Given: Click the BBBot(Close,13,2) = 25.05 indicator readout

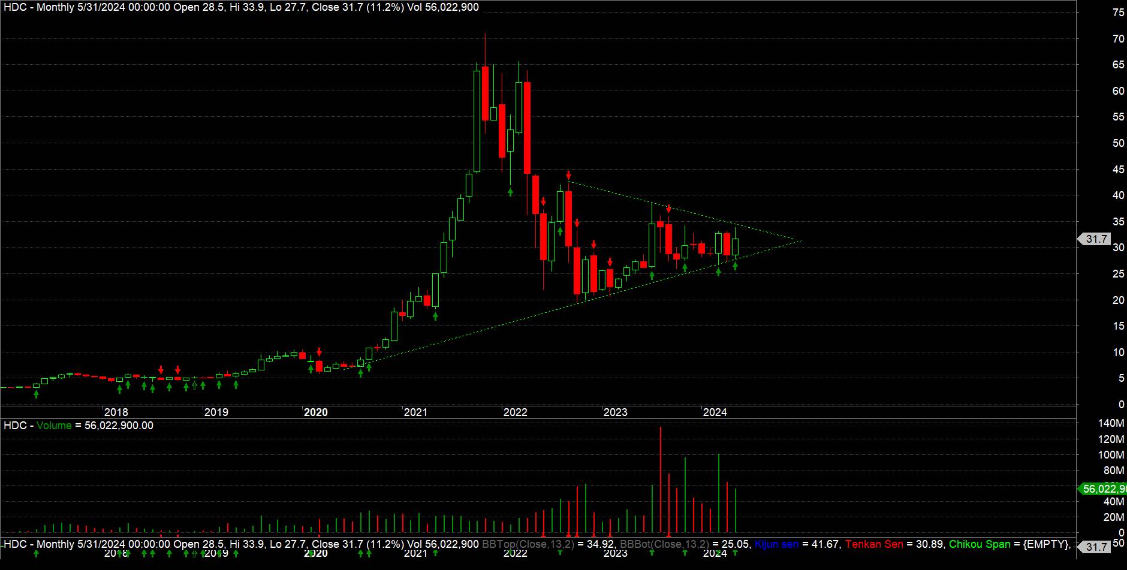Looking at the screenshot, I should coord(685,544).
